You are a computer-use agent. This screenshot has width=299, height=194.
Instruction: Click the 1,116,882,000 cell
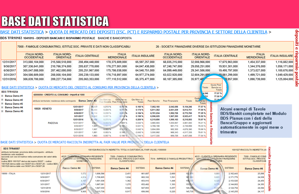pos(284,62)
